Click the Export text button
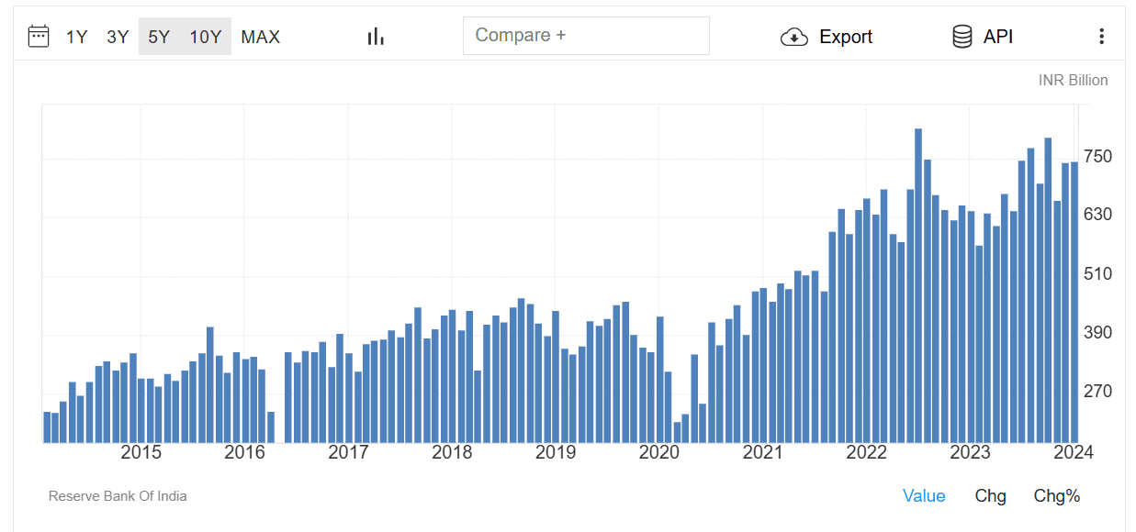The height and width of the screenshot is (532, 1136). point(846,37)
